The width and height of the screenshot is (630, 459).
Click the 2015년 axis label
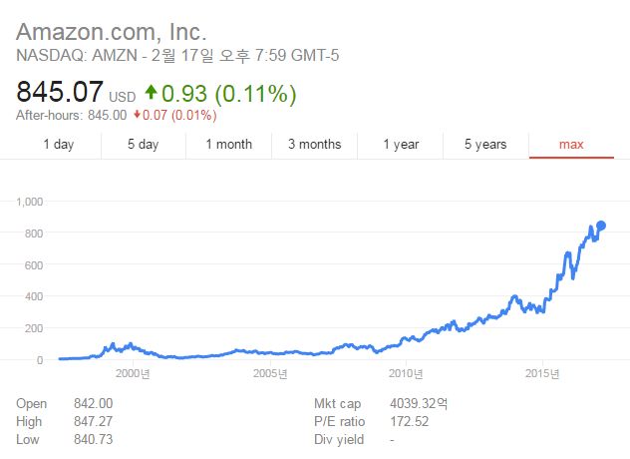(x=542, y=374)
